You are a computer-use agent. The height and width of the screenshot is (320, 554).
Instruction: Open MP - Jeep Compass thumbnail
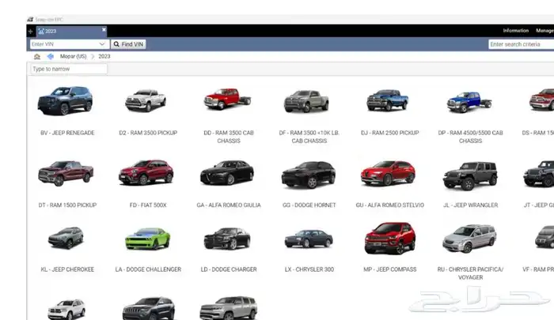coord(390,238)
